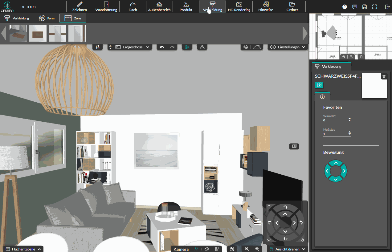Screen dimensions: 392x252
Task: Click the Winkel angle input field
Action: (x=335, y=120)
